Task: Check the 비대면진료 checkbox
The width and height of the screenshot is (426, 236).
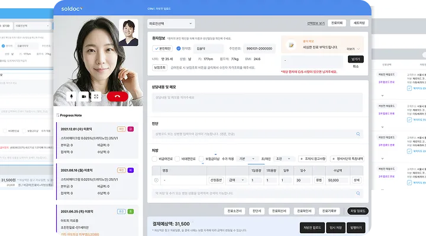Action: point(177,159)
